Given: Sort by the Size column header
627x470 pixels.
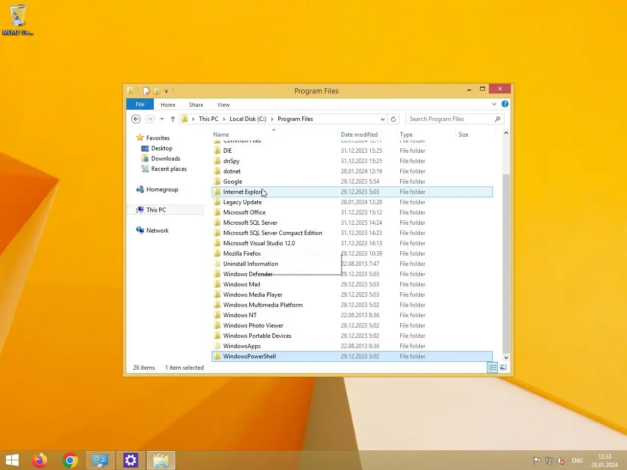Looking at the screenshot, I should tap(463, 135).
